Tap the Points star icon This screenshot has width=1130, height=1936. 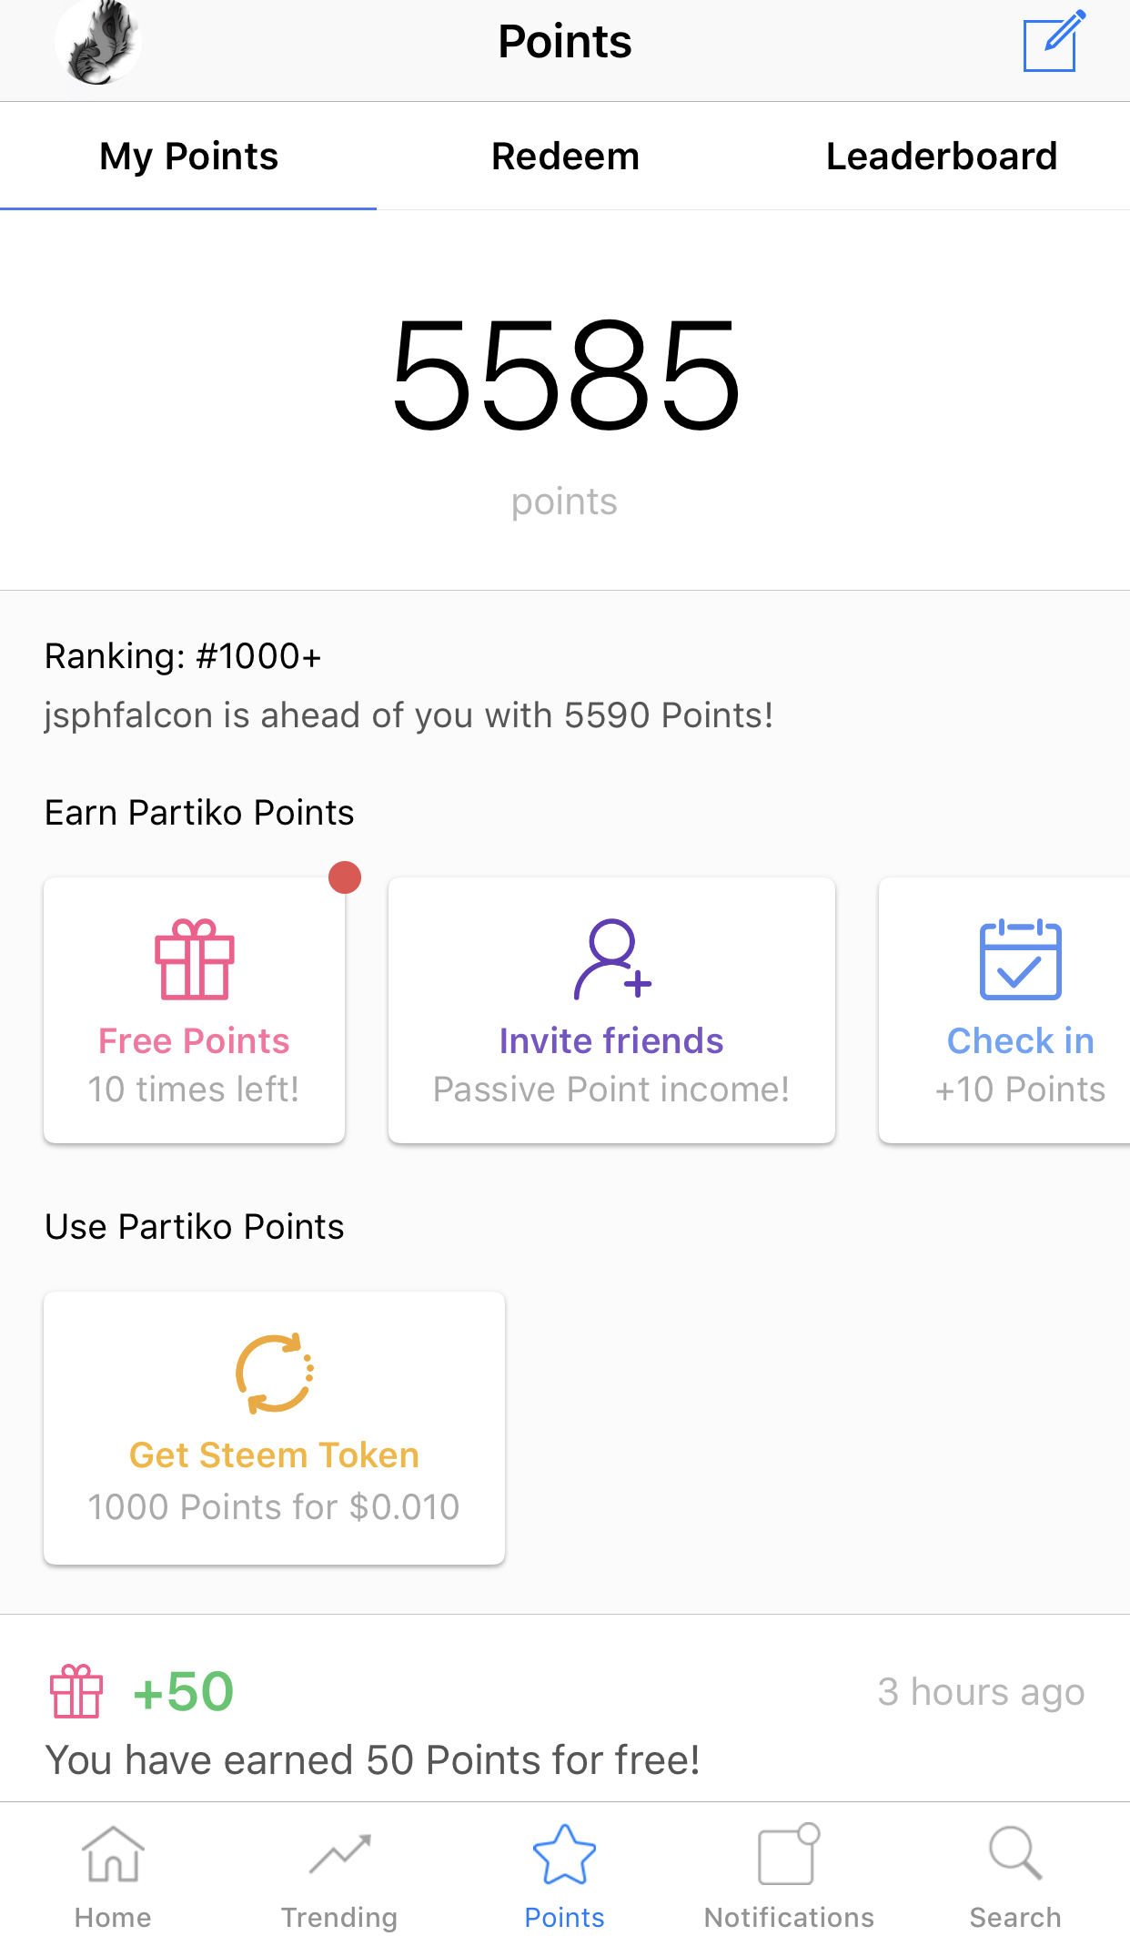pos(564,1854)
